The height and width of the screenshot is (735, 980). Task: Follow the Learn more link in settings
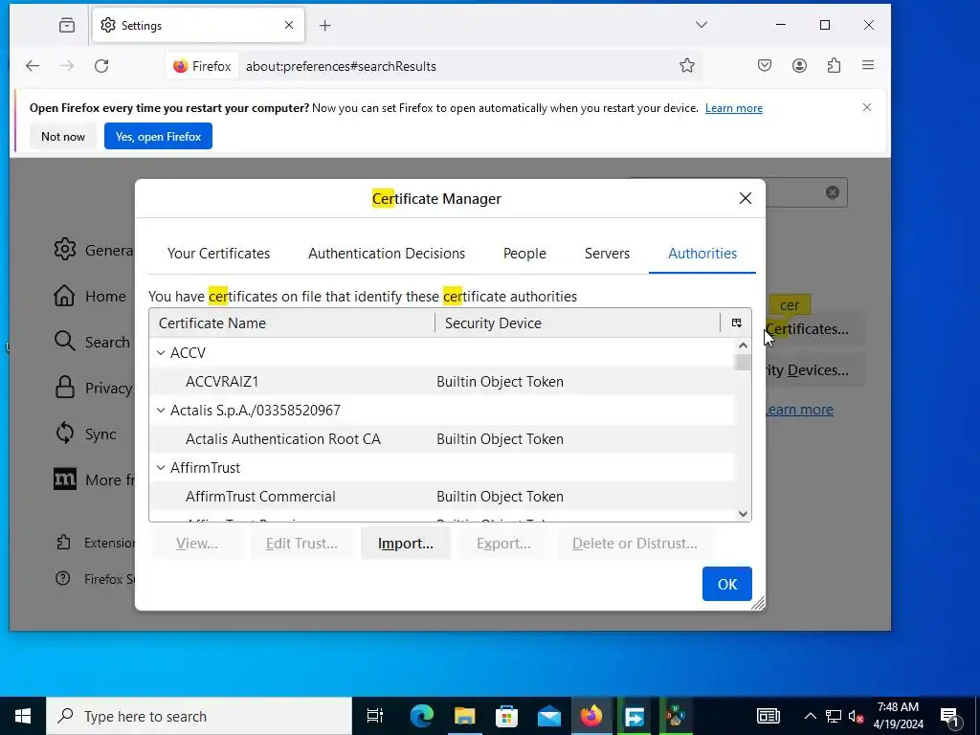pyautogui.click(x=799, y=410)
